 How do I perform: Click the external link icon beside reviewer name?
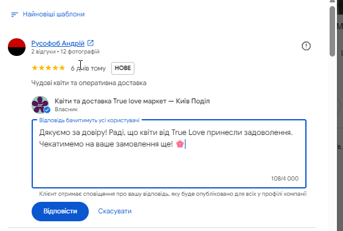point(91,43)
